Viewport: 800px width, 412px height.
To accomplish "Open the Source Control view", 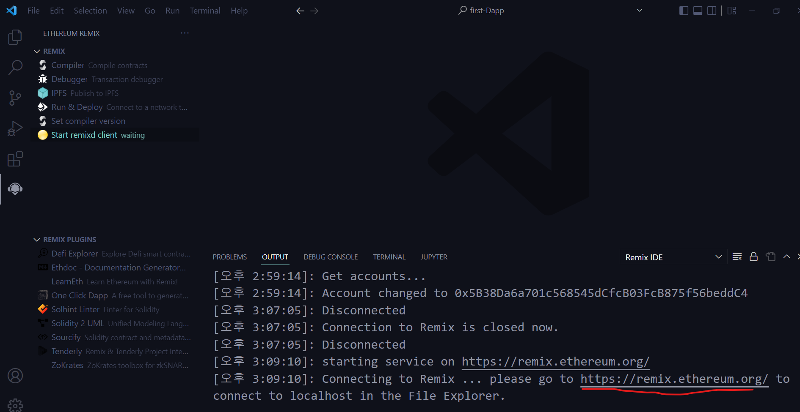I will point(15,98).
